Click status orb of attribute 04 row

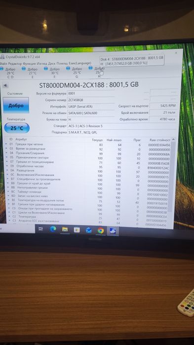pos(6,153)
